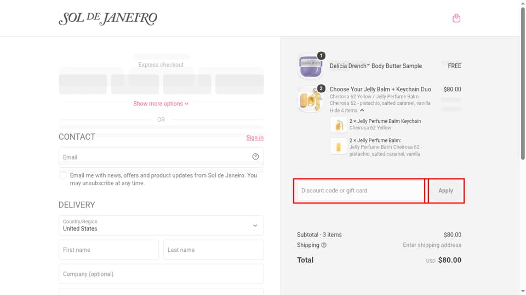Click the FREE price label
The image size is (526, 295).
click(x=455, y=66)
